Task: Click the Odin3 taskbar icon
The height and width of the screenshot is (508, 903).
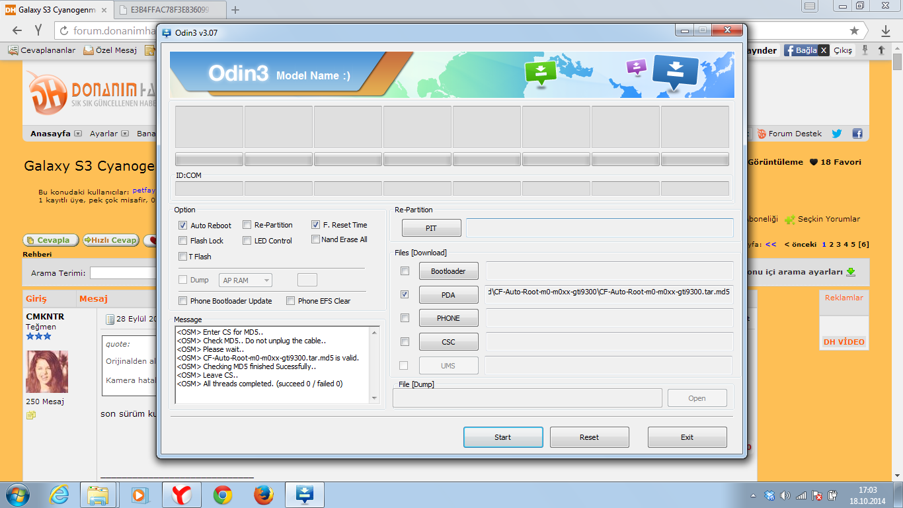Action: (305, 495)
